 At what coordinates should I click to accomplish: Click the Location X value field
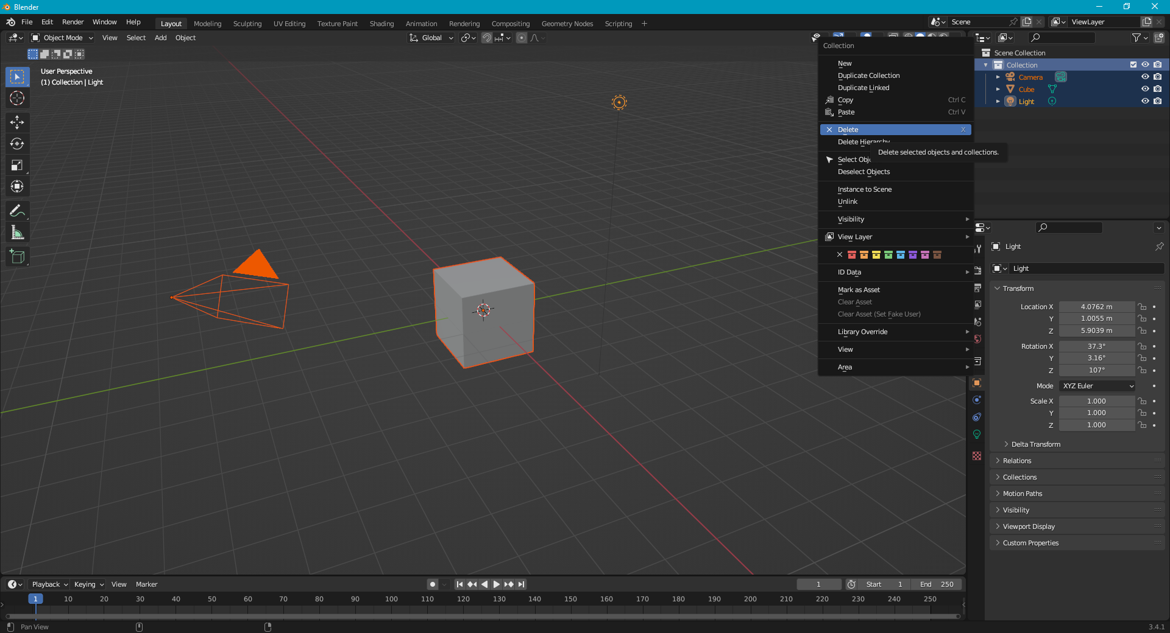tap(1097, 307)
